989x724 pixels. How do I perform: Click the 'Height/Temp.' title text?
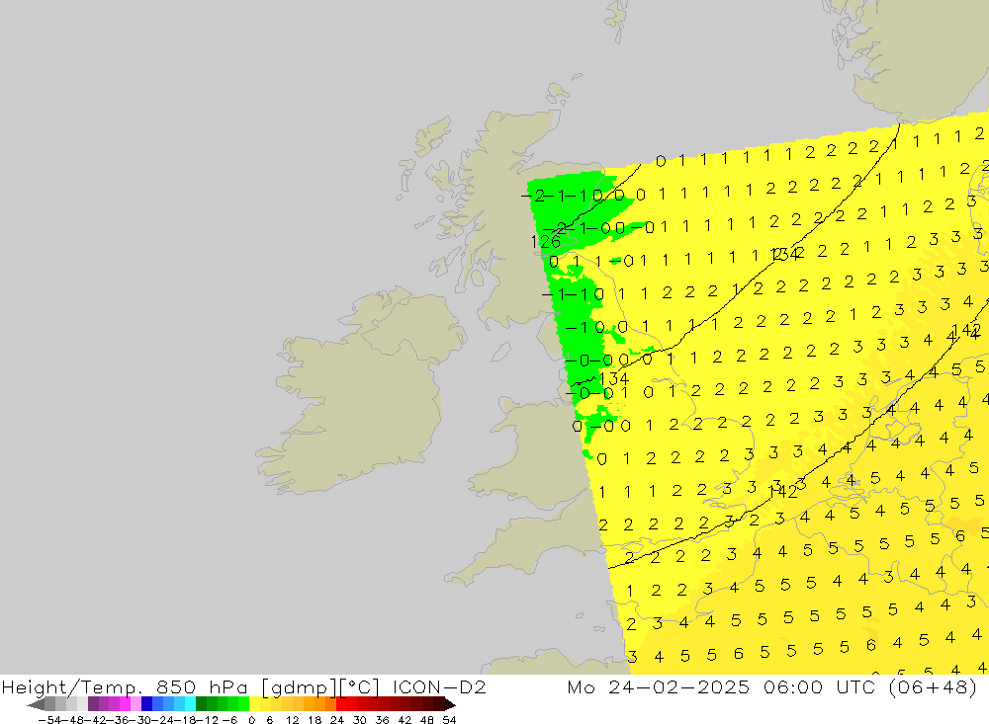(x=74, y=687)
